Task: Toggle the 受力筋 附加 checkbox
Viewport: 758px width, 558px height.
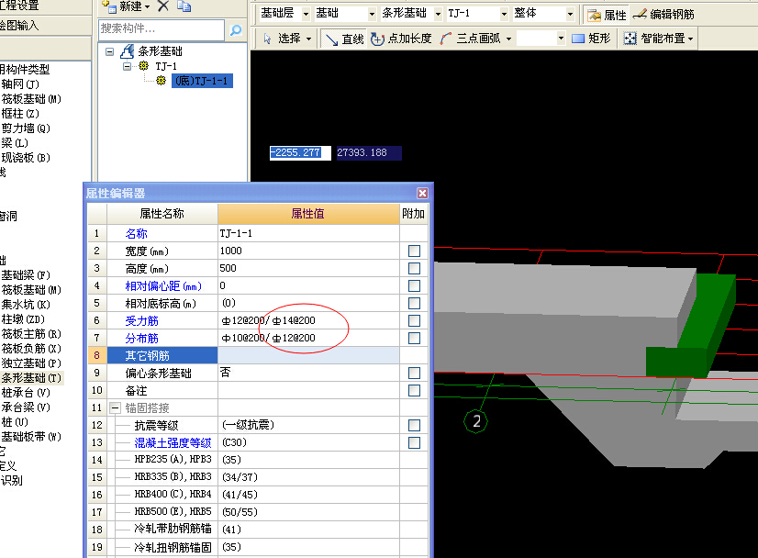Action: point(414,320)
